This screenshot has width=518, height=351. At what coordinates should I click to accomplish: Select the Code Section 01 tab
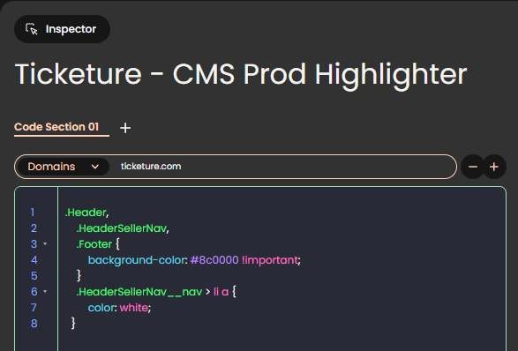click(56, 127)
